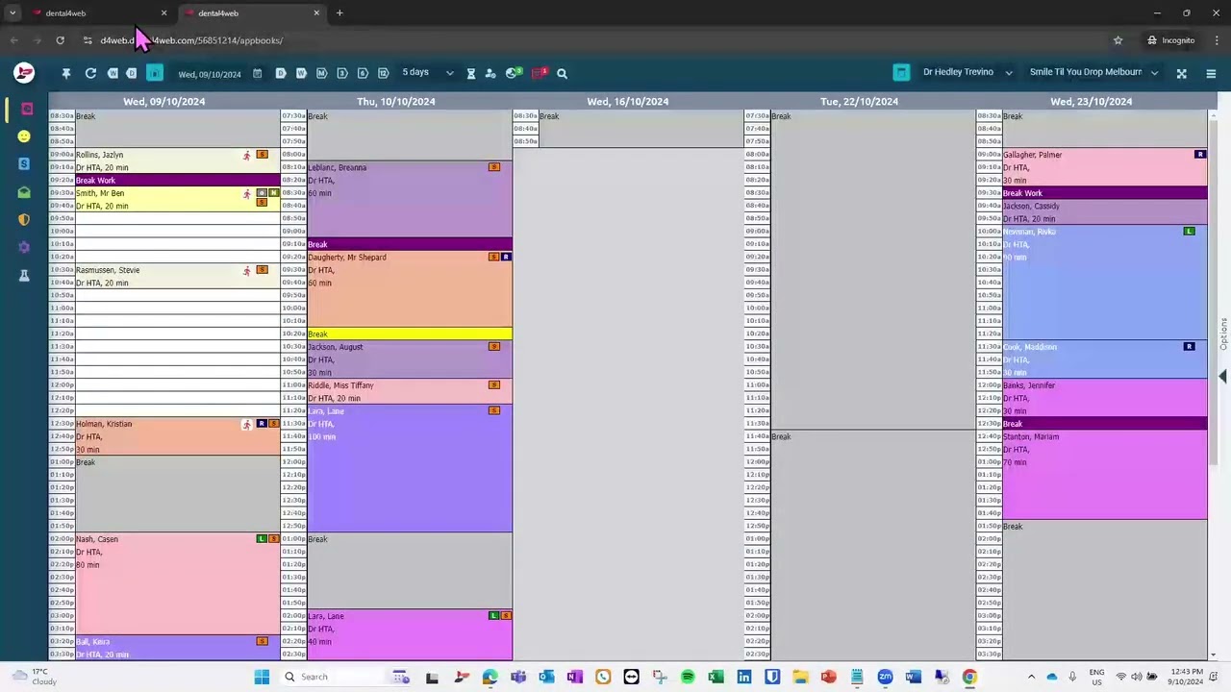The height and width of the screenshot is (692, 1231).
Task: Open the date picker calendar icon
Action: pos(257,73)
